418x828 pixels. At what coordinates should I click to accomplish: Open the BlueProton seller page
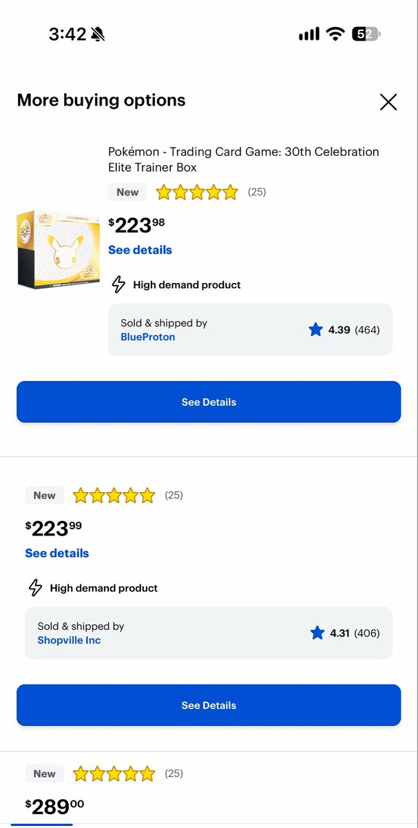point(147,337)
